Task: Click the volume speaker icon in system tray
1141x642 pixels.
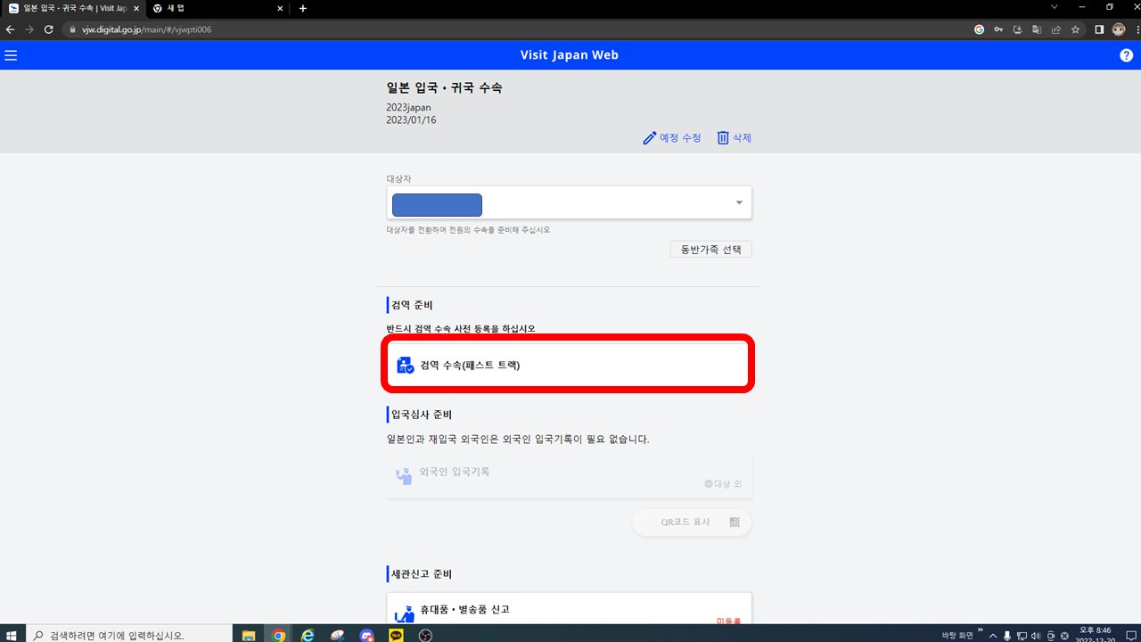Action: tap(1035, 636)
